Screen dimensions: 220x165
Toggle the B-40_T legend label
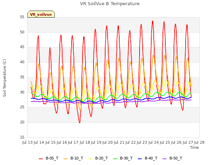point(151,158)
